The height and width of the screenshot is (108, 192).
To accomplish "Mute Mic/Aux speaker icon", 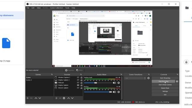I will [114, 92].
